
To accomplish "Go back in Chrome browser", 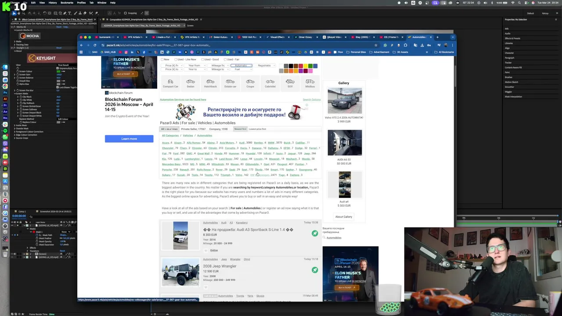I will click(81, 45).
